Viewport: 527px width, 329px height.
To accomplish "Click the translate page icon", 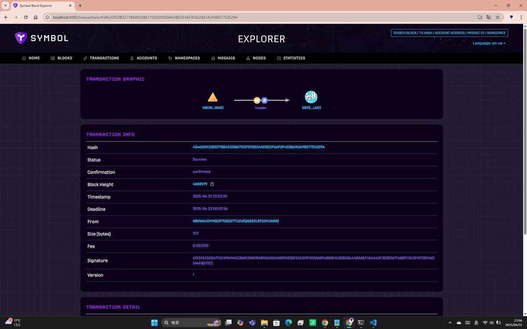I will coord(488,17).
